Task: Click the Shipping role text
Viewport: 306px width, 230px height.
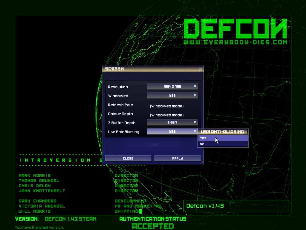Action: tap(126, 211)
